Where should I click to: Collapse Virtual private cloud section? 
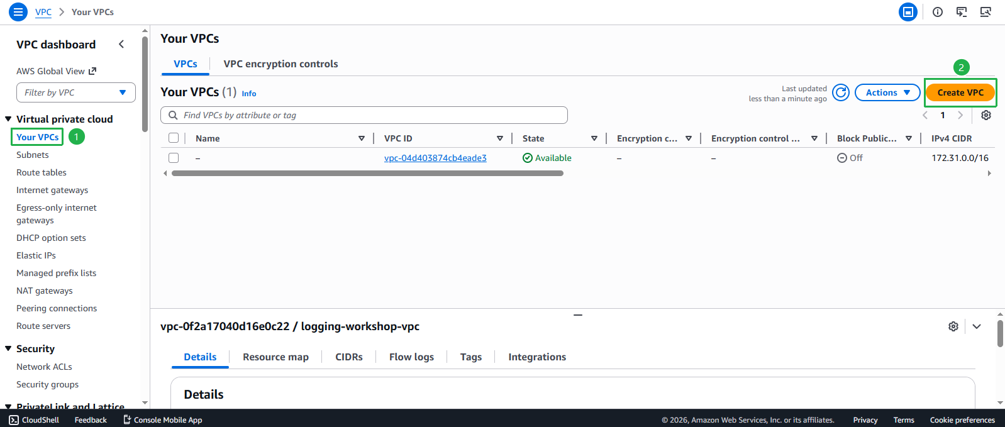coord(8,119)
